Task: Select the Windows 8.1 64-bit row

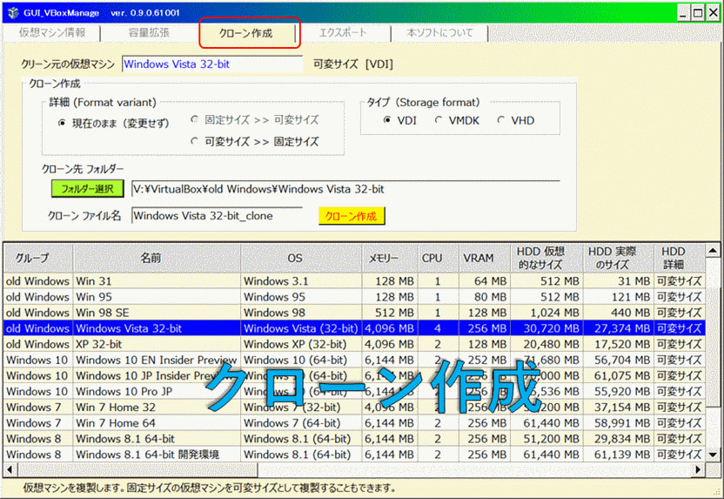Action: (354, 438)
